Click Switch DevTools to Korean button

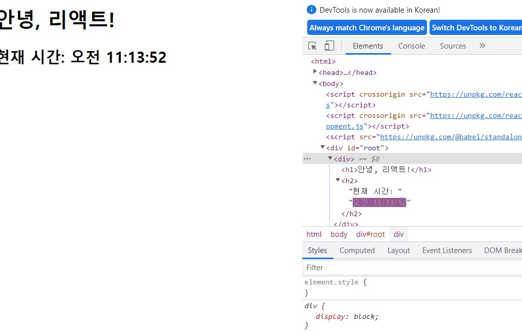pyautogui.click(x=476, y=28)
